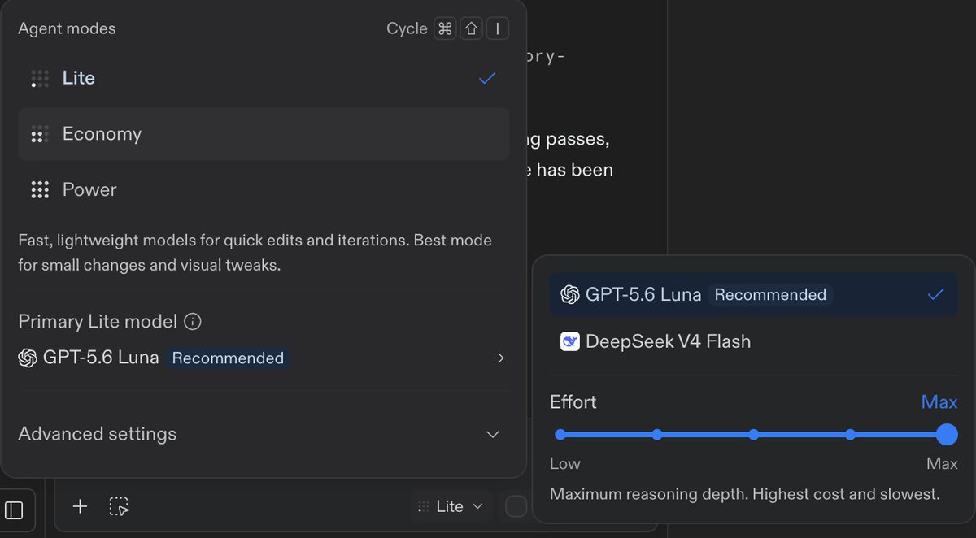Click the plus icon in bottom toolbar
Viewport: 976px width, 538px height.
pyautogui.click(x=80, y=506)
